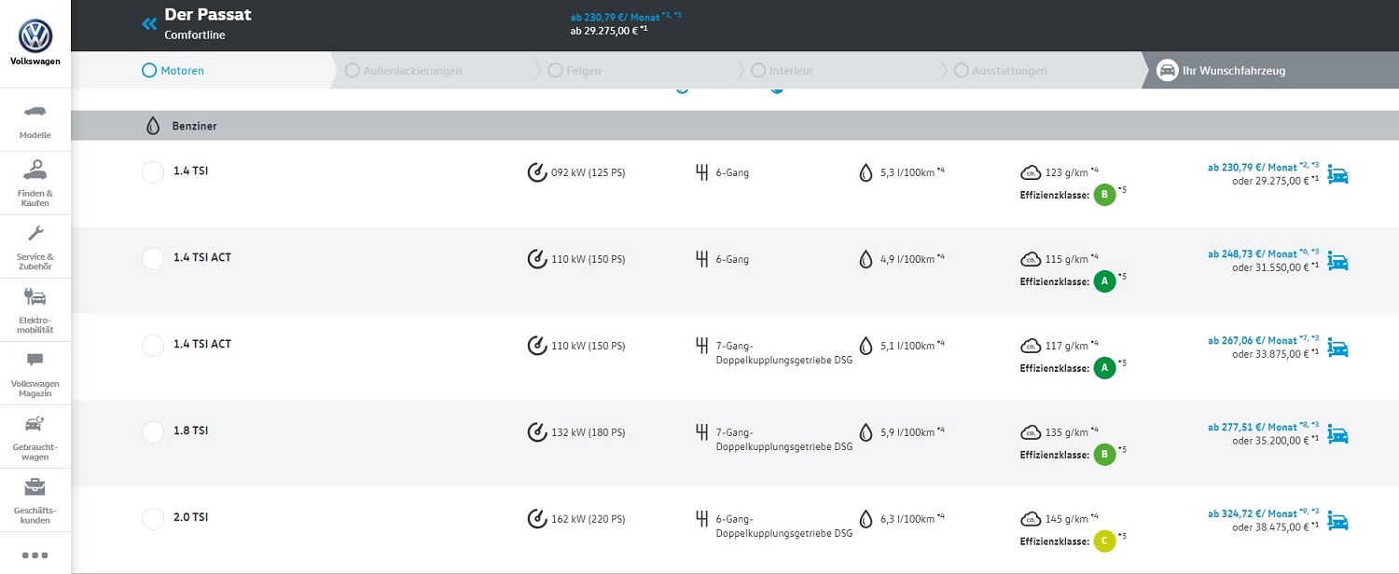Open Service & Zubehör wrench icon
The width and height of the screenshot is (1399, 574).
pyautogui.click(x=35, y=233)
